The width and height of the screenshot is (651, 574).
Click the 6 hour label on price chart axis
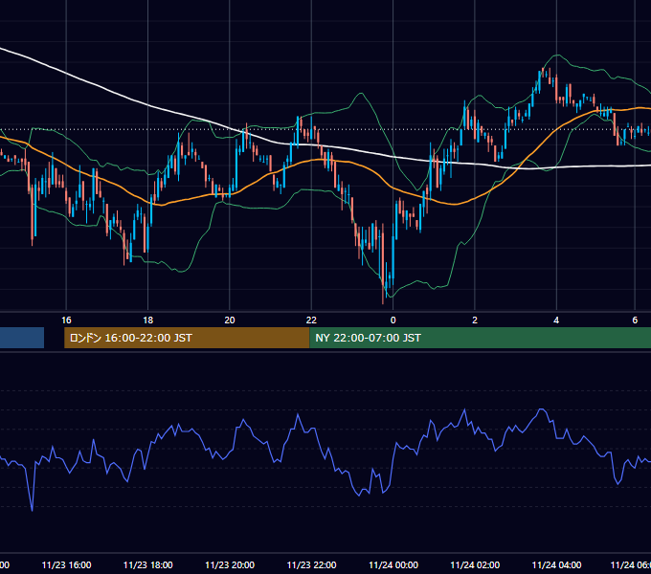[635, 320]
